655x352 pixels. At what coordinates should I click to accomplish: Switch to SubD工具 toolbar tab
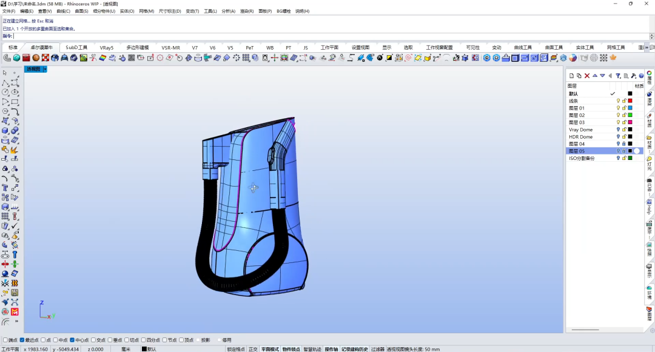76,47
